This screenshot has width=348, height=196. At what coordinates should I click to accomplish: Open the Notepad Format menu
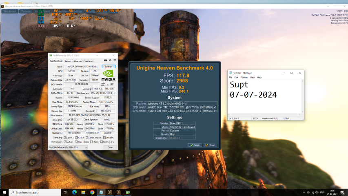pyautogui.click(x=244, y=78)
